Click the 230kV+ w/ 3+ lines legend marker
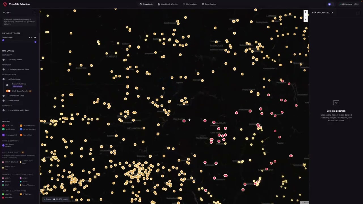The width and height of the screenshot is (363, 204). click(3, 168)
